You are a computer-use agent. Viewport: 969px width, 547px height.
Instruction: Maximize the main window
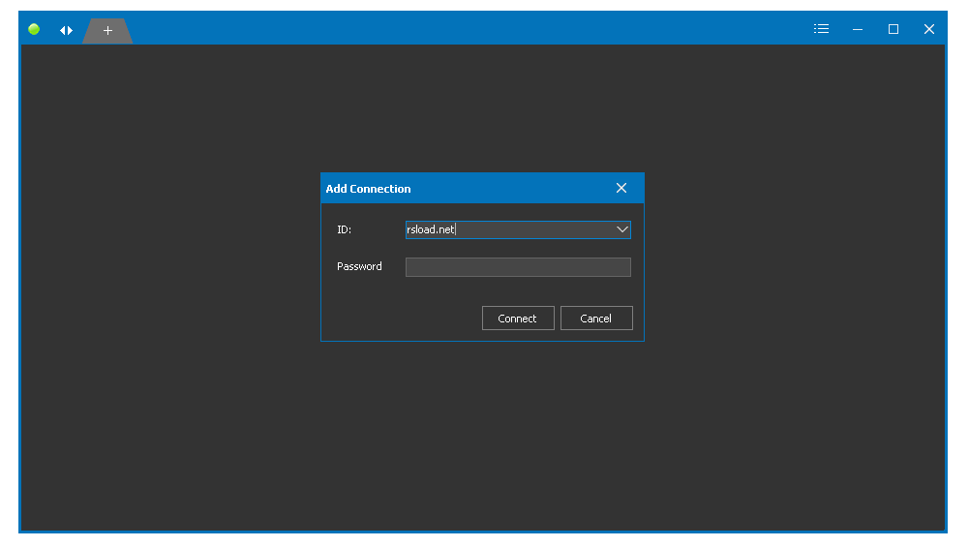pyautogui.click(x=893, y=29)
